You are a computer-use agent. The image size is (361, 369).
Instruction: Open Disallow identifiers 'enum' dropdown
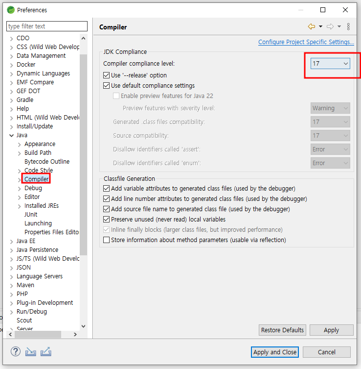(x=330, y=163)
